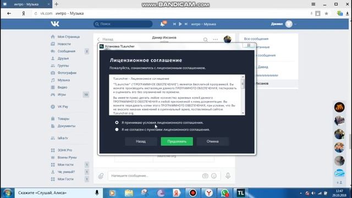Close the TLauncher installer window
This screenshot has height=198, width=352.
[249, 45]
